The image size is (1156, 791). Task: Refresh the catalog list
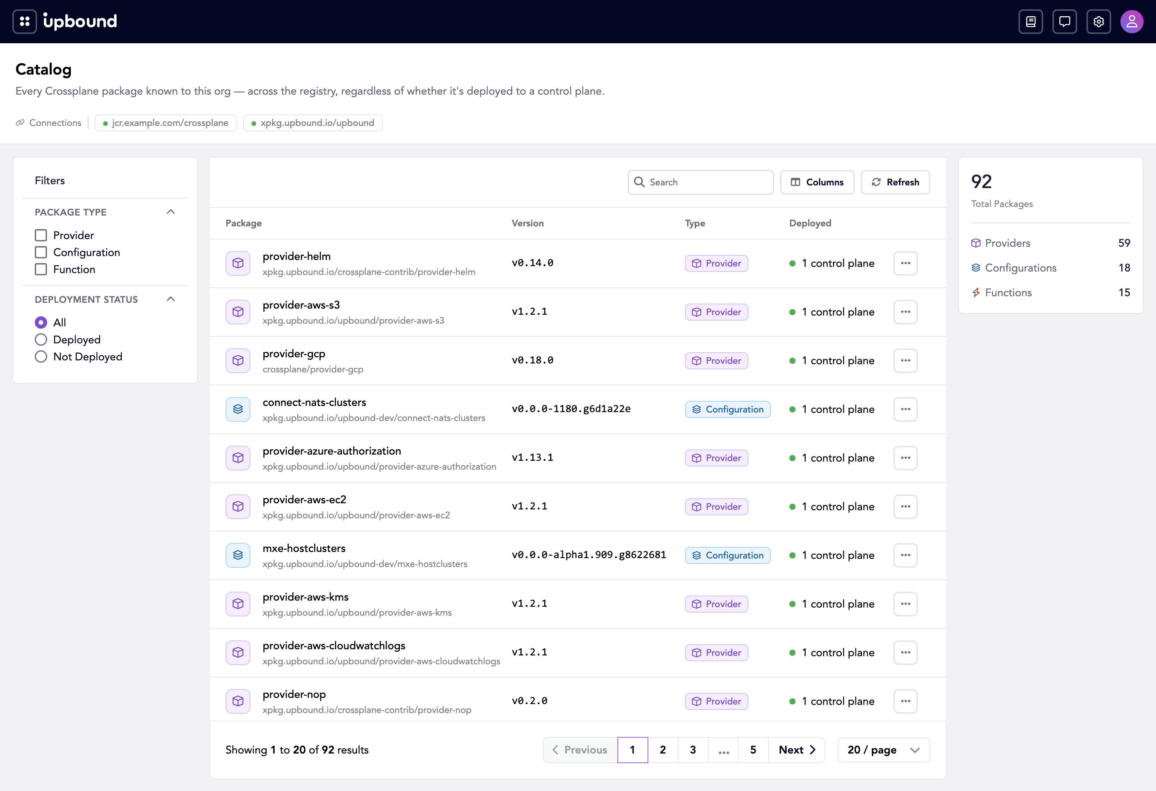pos(895,182)
